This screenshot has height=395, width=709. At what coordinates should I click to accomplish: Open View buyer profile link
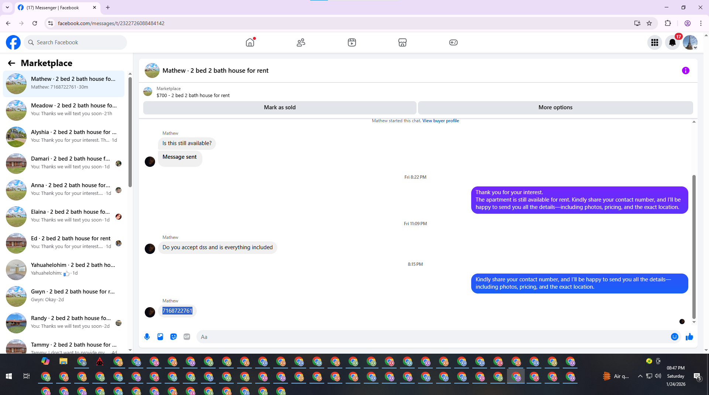point(441,121)
